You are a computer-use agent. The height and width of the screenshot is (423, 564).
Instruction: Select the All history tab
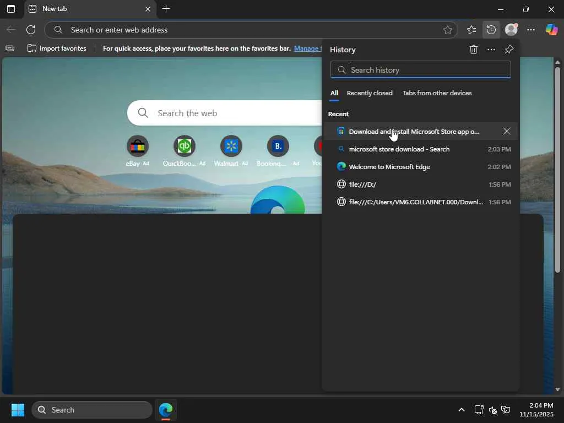coord(334,93)
